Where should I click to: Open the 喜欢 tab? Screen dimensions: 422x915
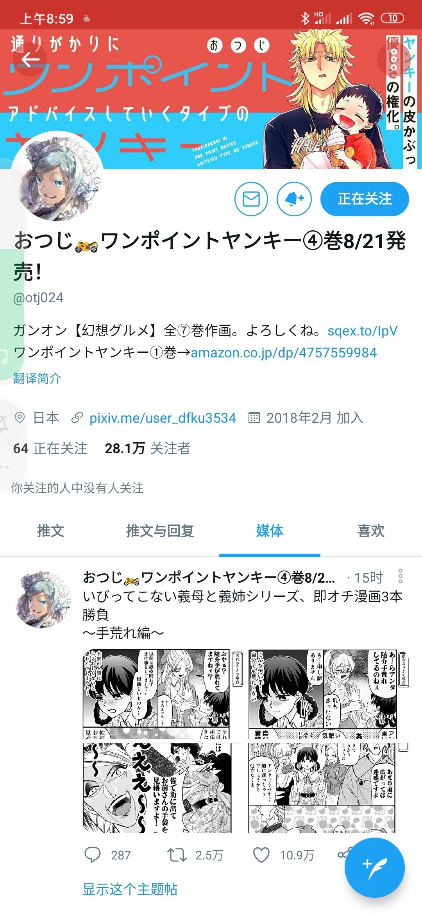371,531
